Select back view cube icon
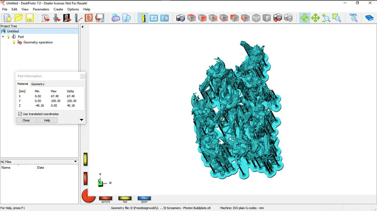 pyautogui.click(x=235, y=18)
